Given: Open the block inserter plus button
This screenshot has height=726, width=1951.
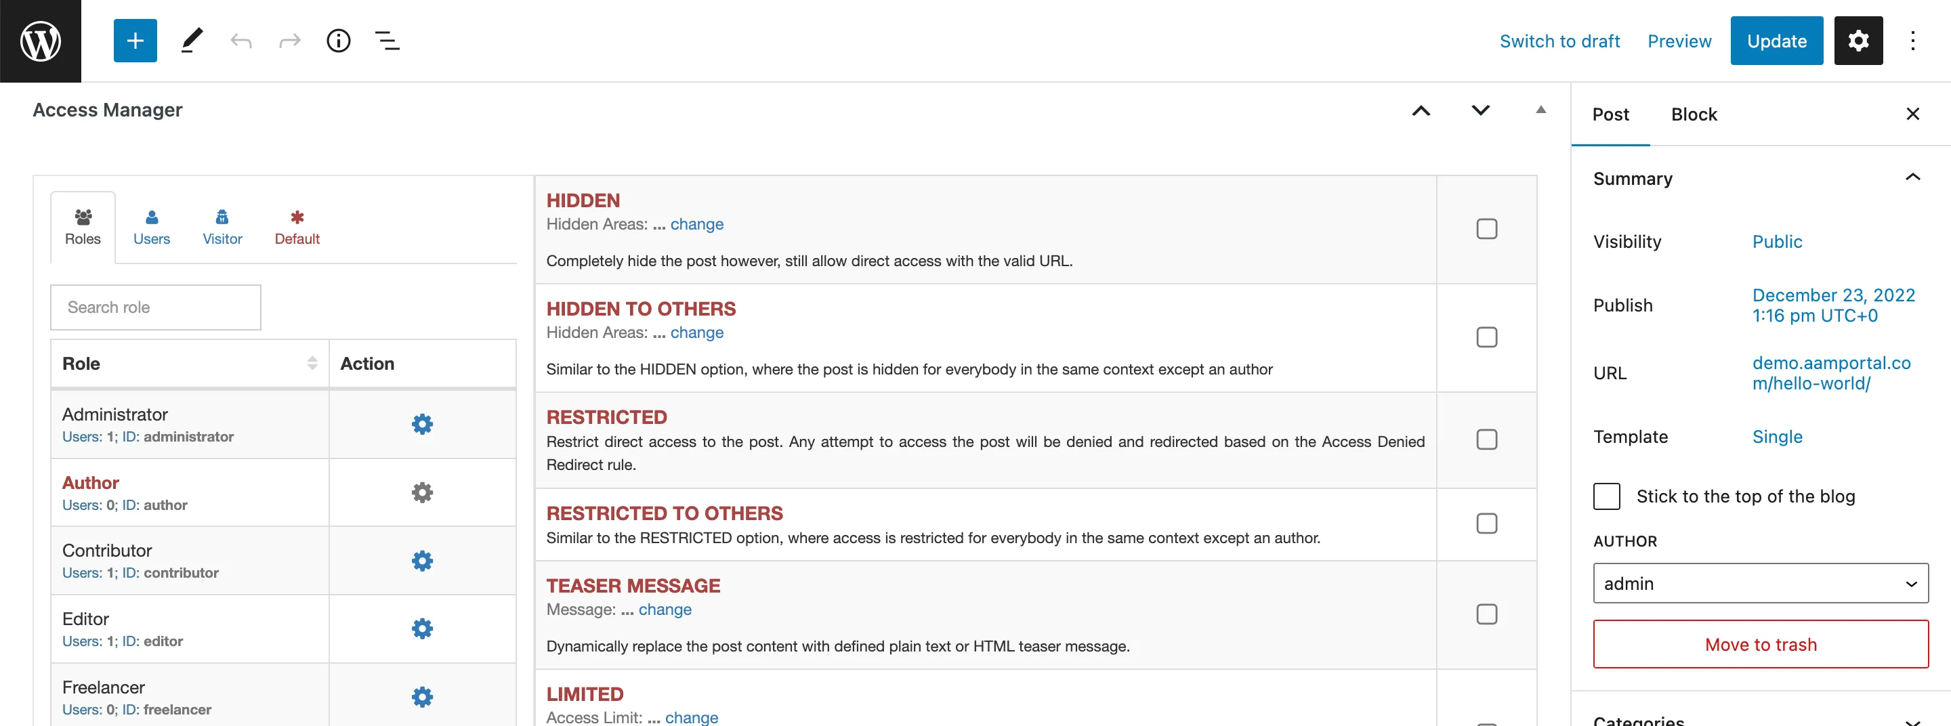Looking at the screenshot, I should pyautogui.click(x=135, y=41).
